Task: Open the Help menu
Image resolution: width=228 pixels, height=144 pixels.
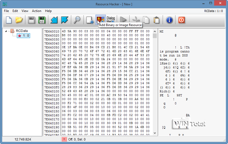Action: pyautogui.click(x=48, y=11)
